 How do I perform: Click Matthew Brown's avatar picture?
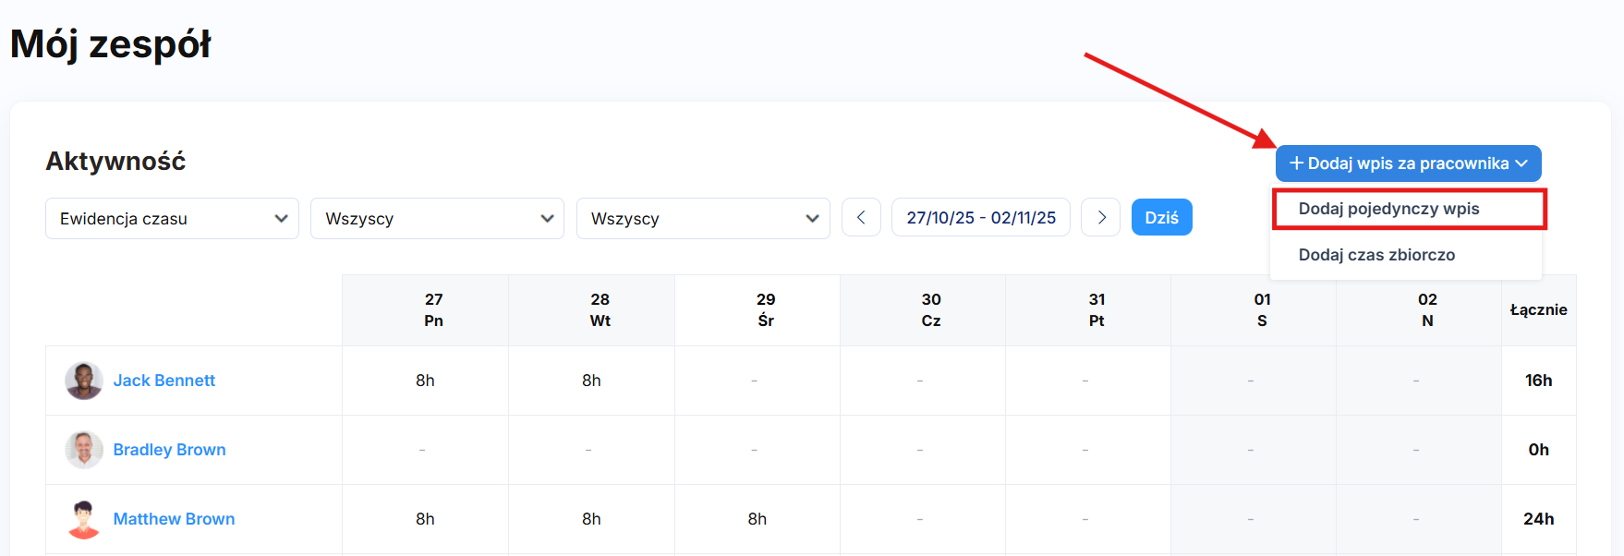84,519
